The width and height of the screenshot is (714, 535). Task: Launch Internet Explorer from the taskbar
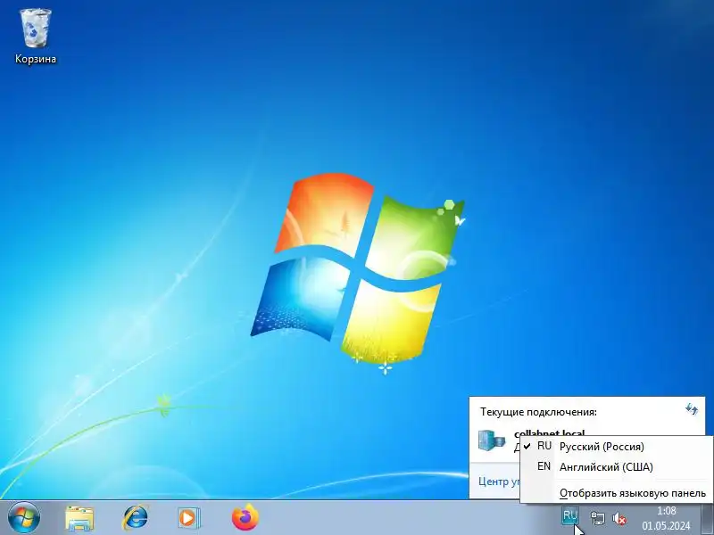135,518
